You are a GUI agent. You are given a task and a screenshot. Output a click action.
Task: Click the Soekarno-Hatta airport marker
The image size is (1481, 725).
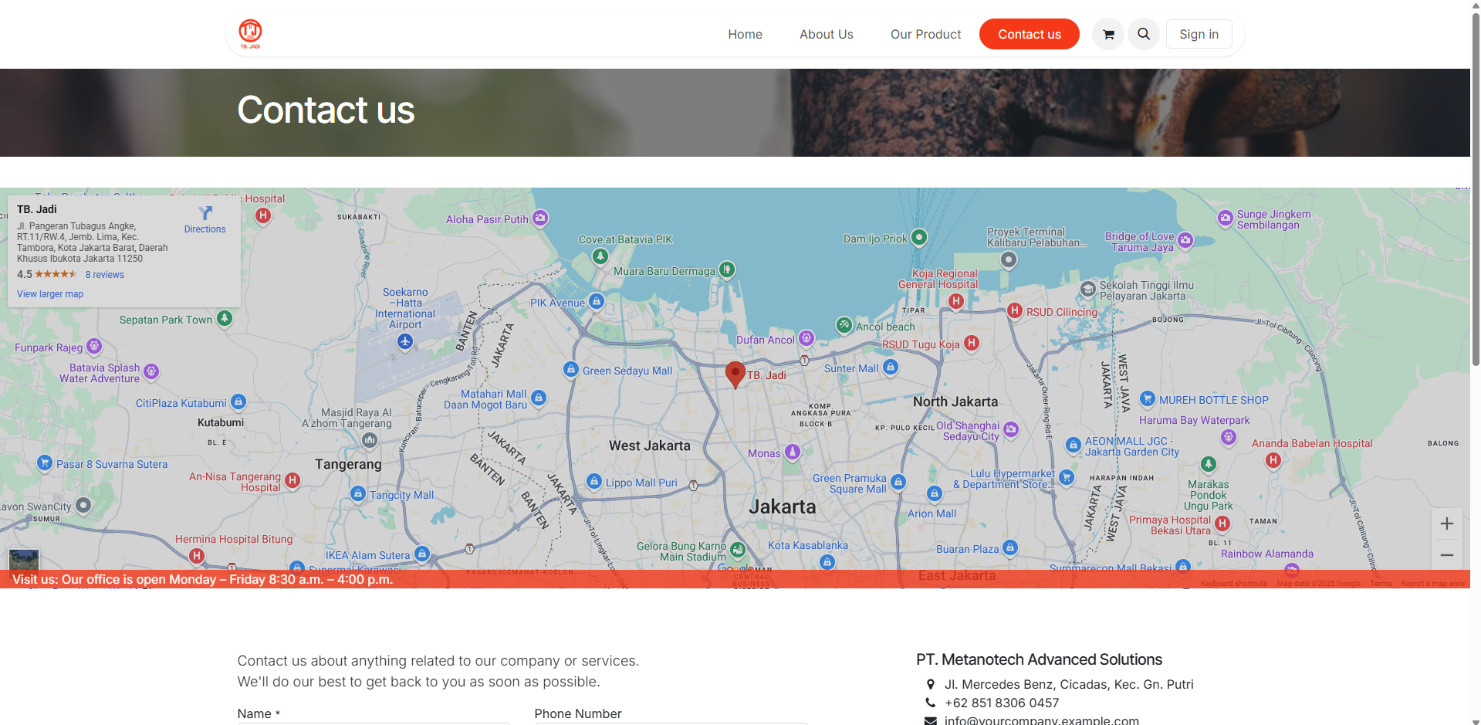[x=405, y=342]
